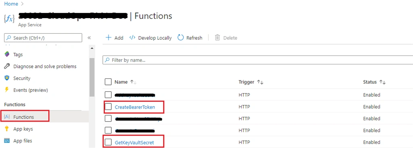Focus the Filter by name field
413x148 pixels.
click(x=258, y=60)
